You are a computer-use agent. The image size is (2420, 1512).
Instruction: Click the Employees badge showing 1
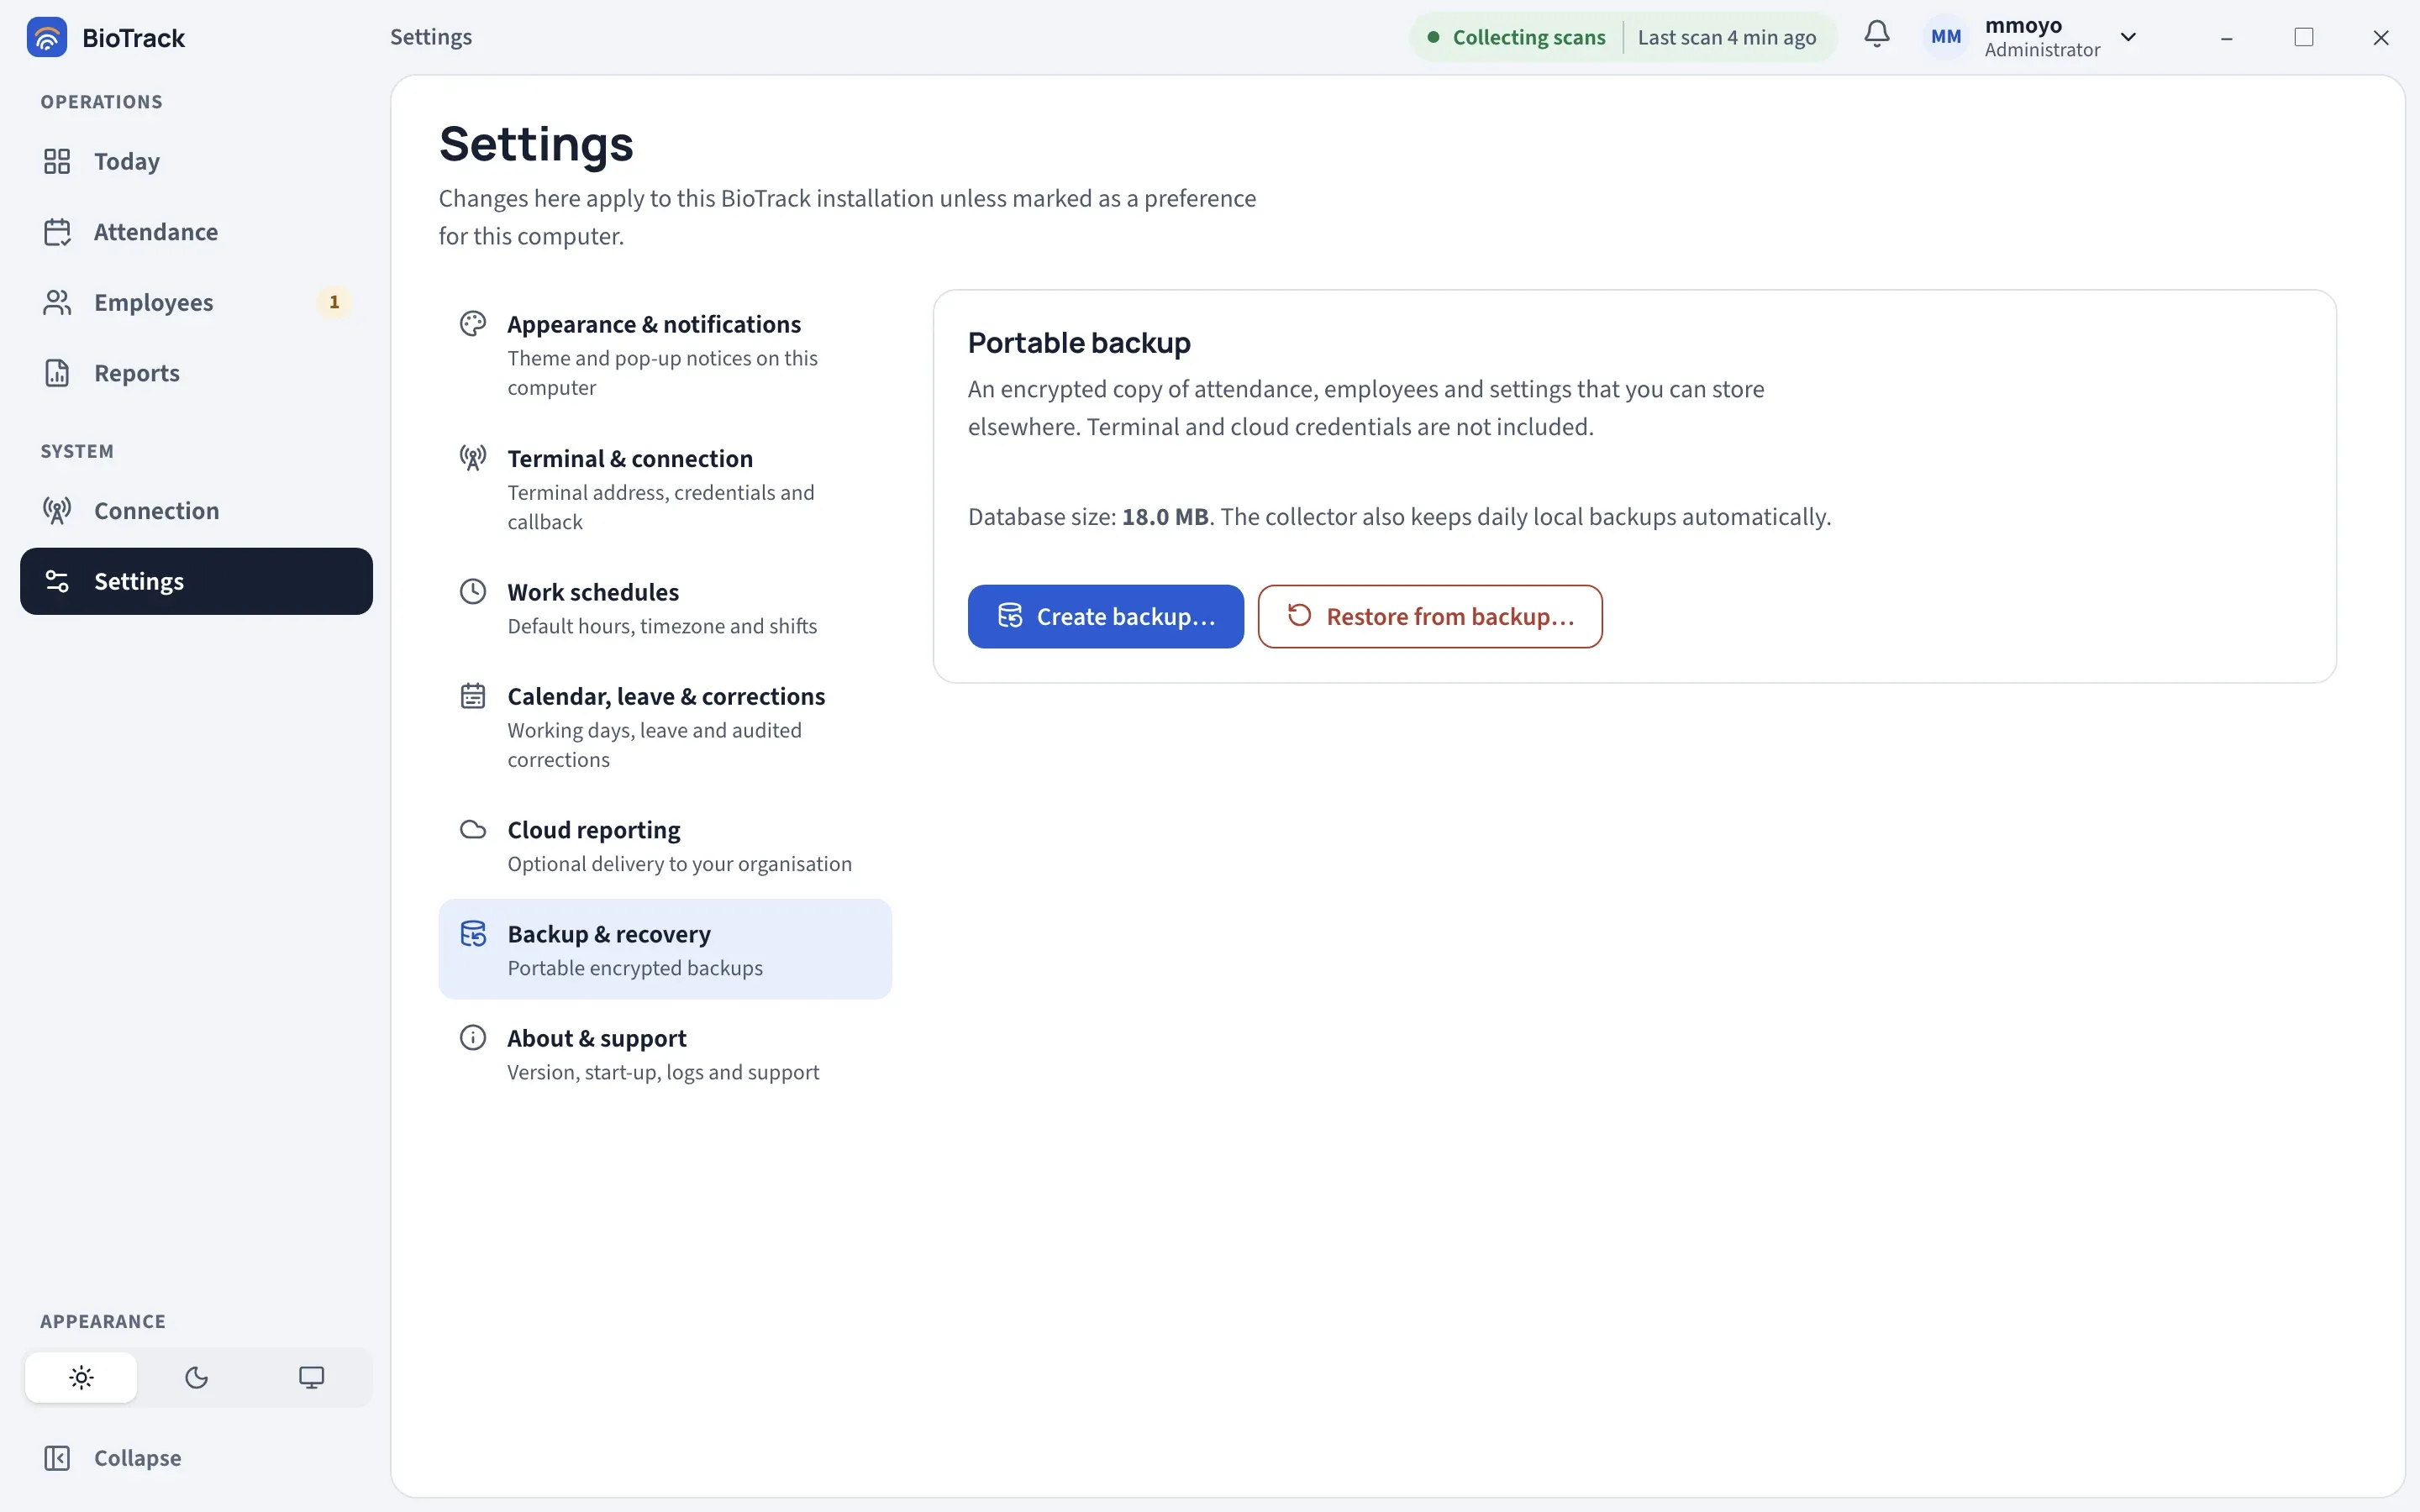334,302
